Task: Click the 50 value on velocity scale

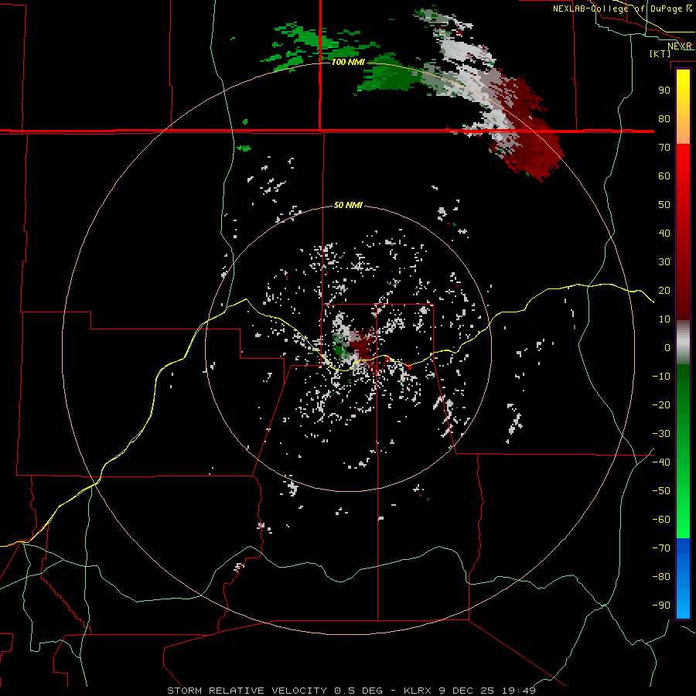Action: coord(664,205)
